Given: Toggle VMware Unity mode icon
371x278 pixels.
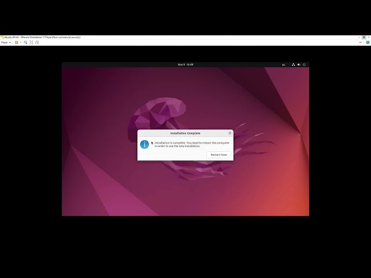Looking at the screenshot, I should 37,42.
